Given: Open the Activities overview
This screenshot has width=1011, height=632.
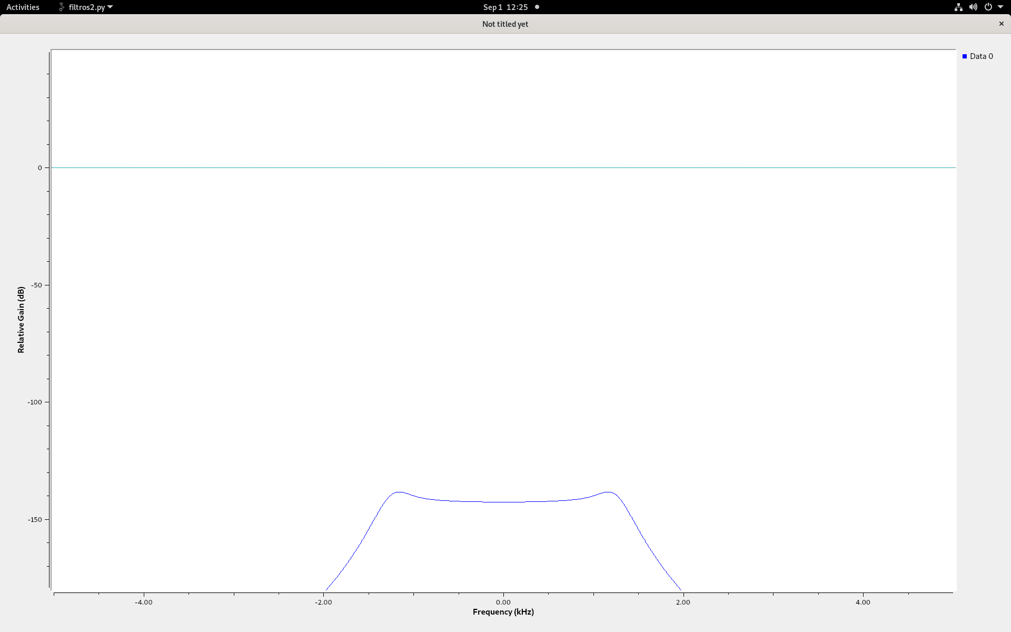Looking at the screenshot, I should pos(23,7).
